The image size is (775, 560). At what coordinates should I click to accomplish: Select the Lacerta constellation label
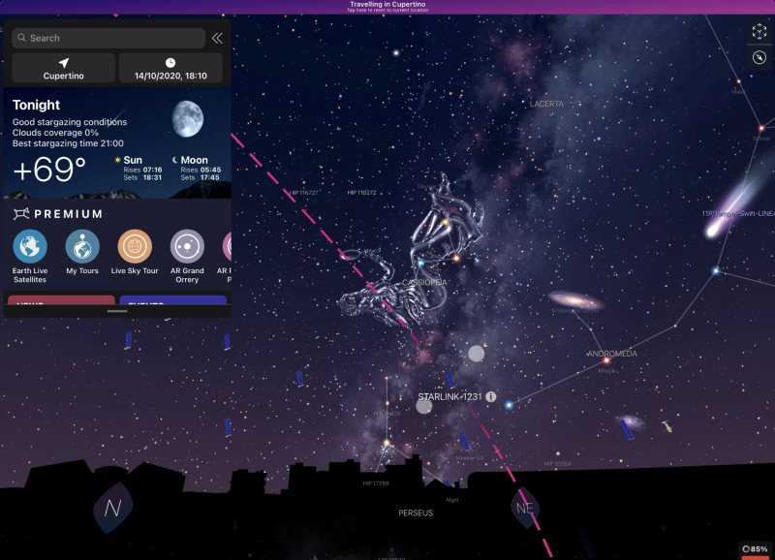pyautogui.click(x=546, y=104)
